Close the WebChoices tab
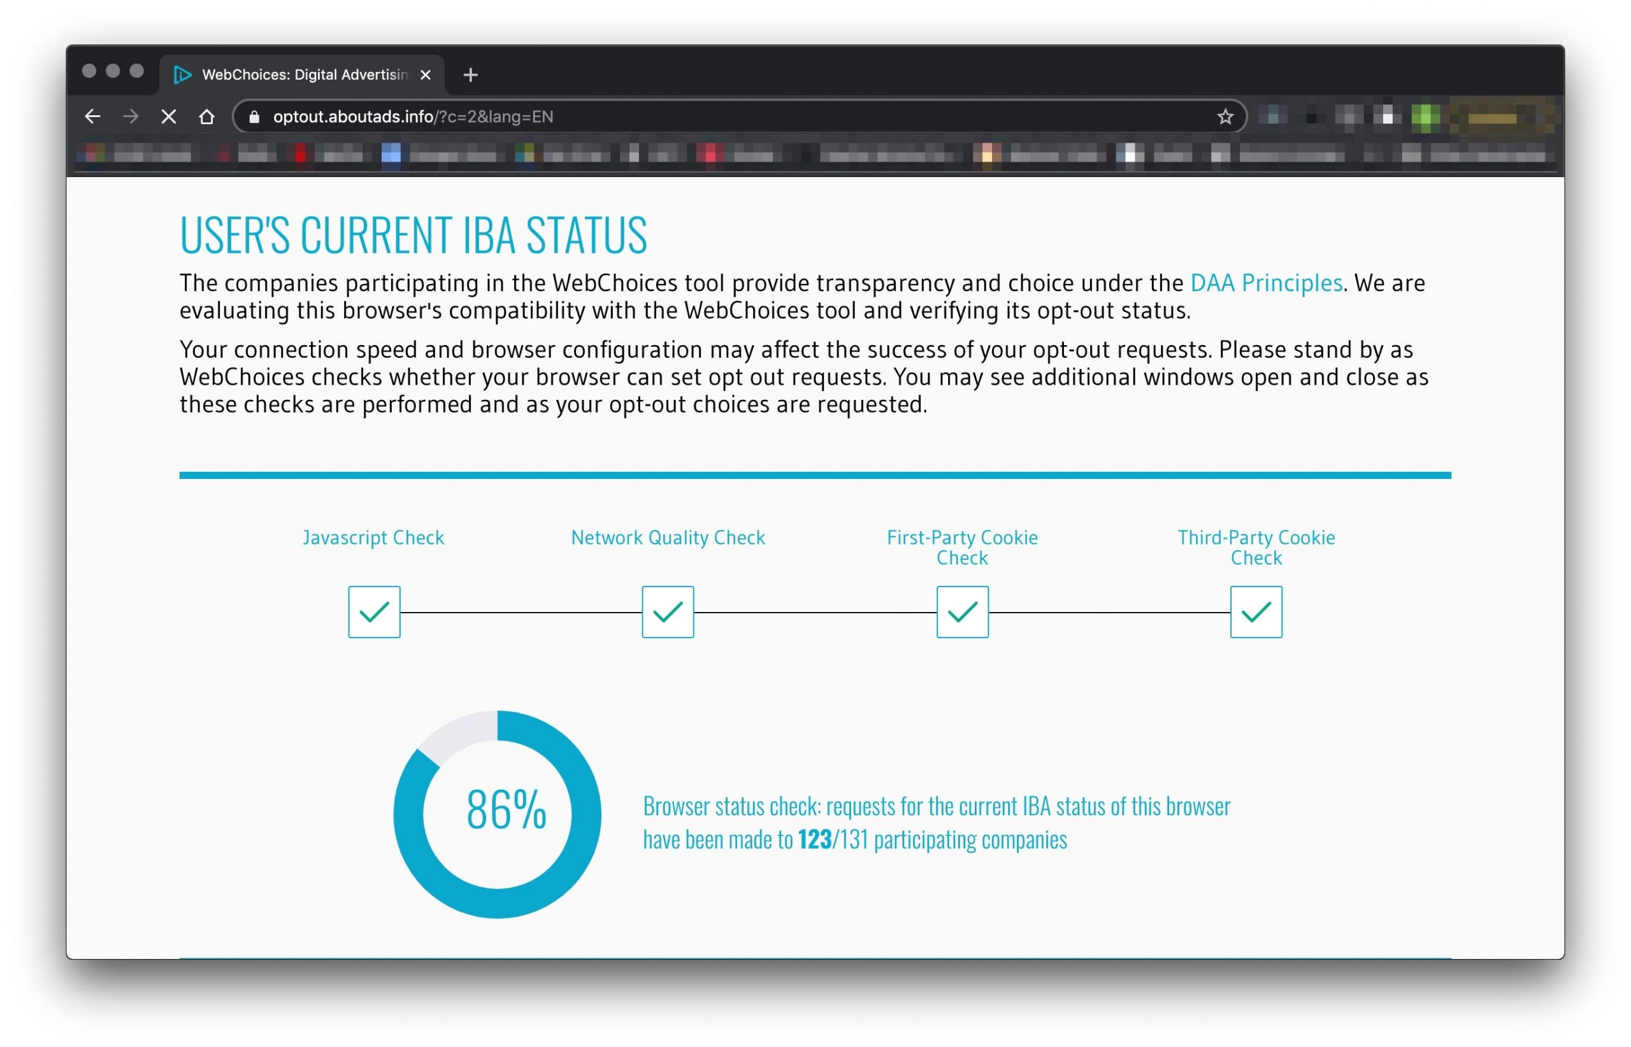 coord(425,75)
